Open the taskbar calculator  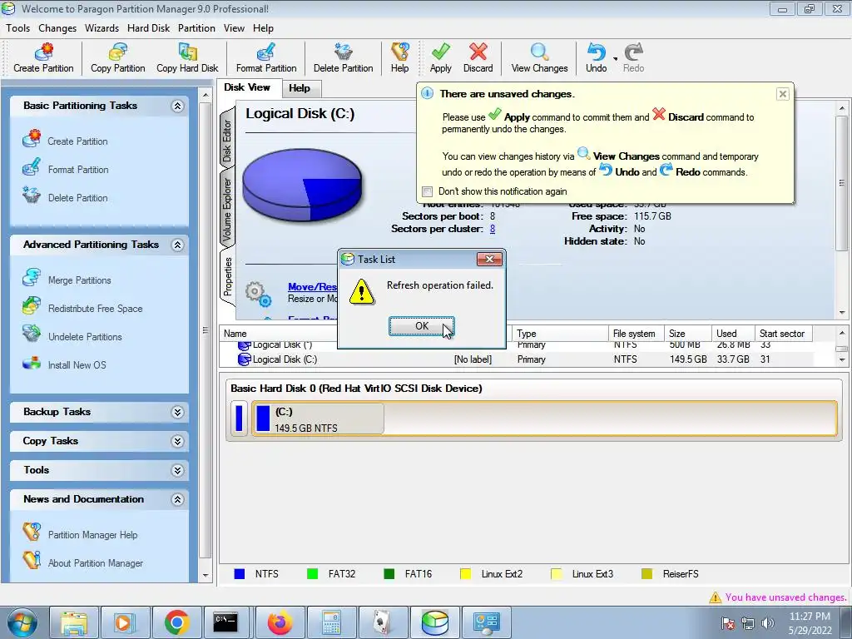point(331,622)
